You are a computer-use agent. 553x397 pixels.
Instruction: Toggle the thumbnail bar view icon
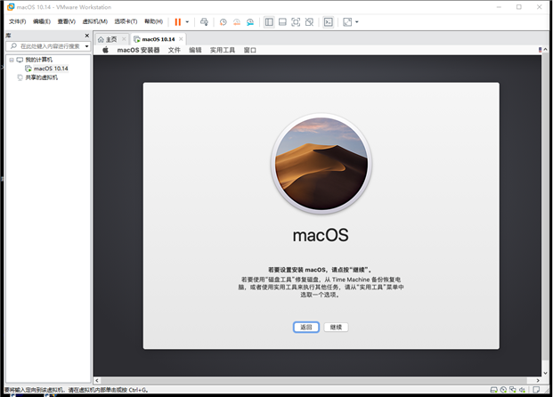[282, 22]
